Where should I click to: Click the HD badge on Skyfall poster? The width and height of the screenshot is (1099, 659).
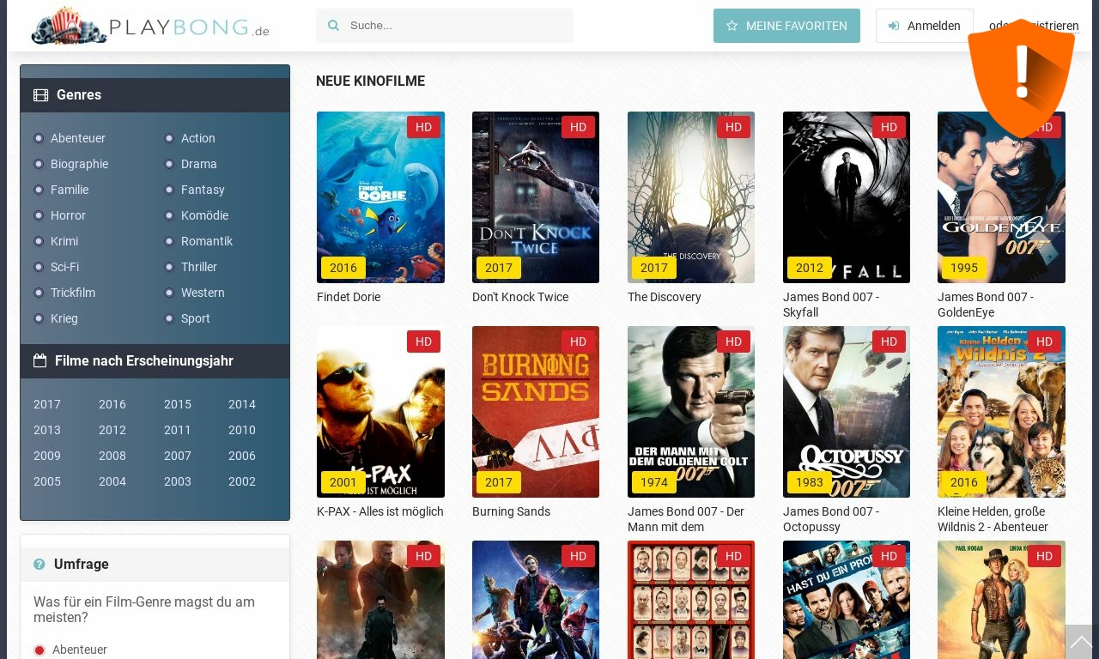click(x=889, y=127)
